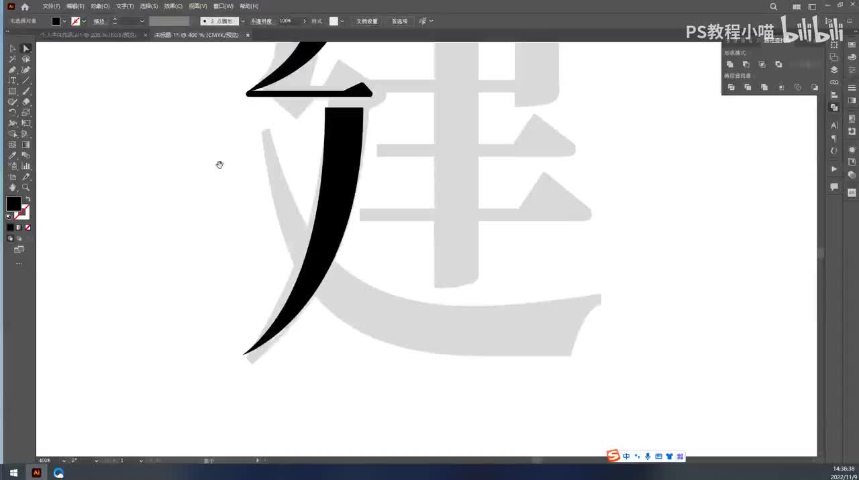Viewport: 859px width, 480px height.
Task: Open the 文件(F) menu
Action: pyautogui.click(x=51, y=6)
